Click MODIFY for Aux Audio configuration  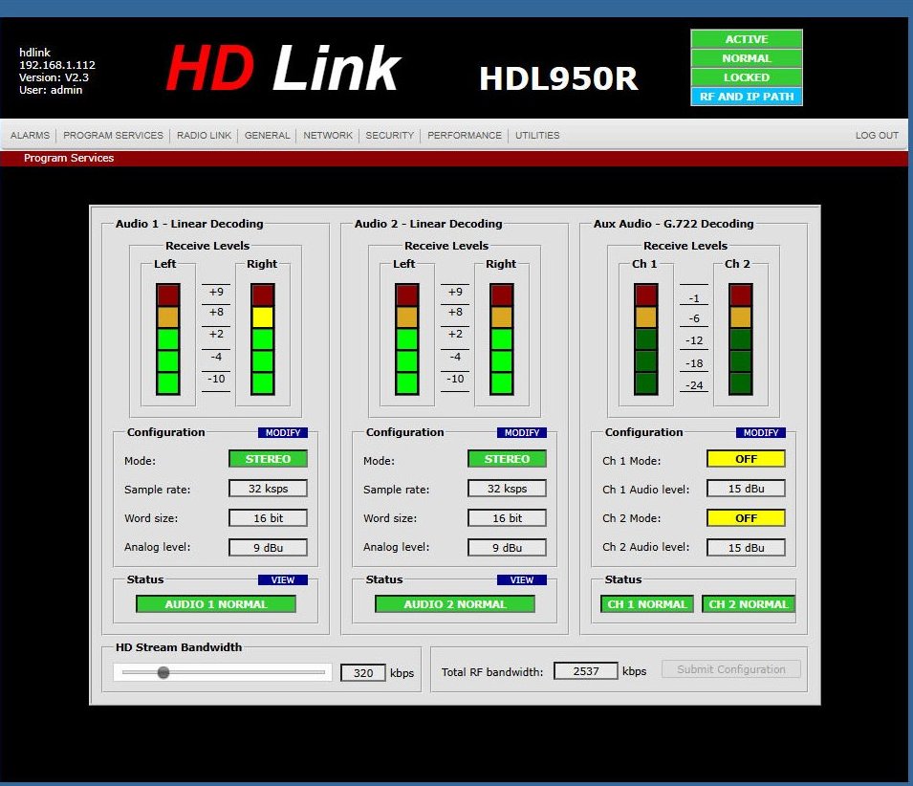pyautogui.click(x=760, y=432)
